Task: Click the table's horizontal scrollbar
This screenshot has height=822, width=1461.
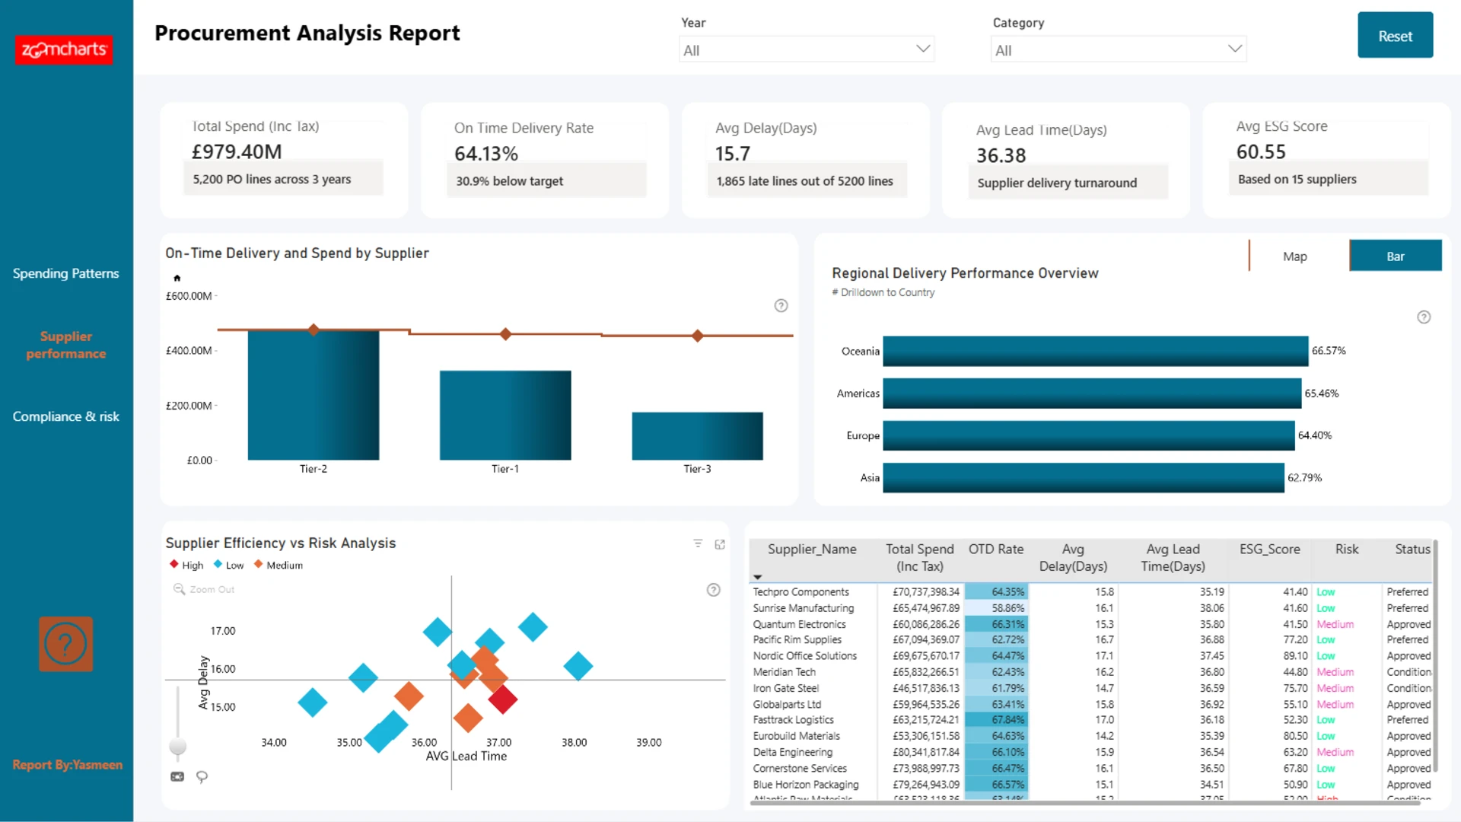Action: coord(1084,802)
